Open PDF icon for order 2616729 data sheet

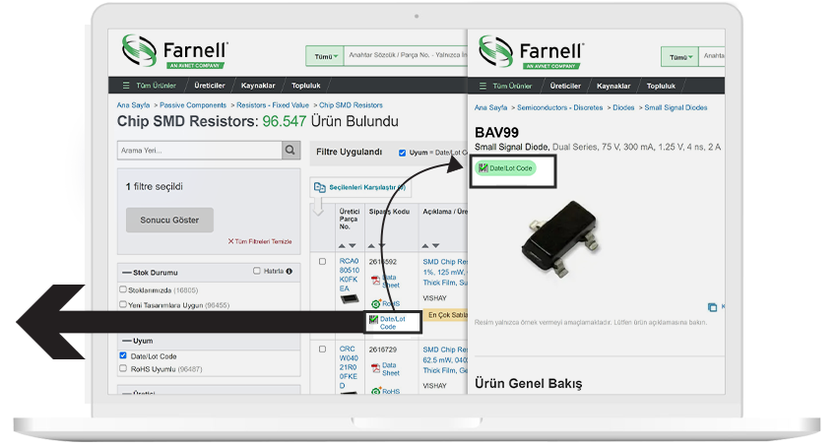click(x=375, y=368)
